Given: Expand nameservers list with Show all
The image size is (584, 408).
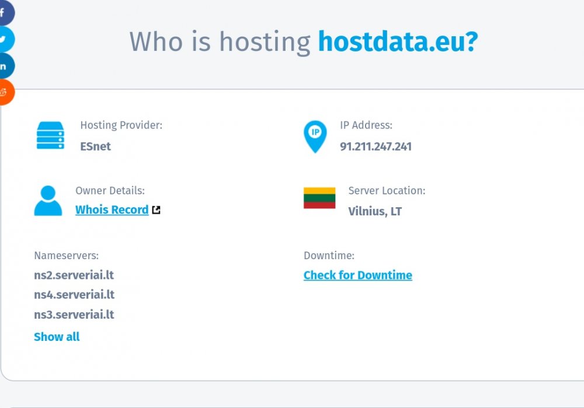Looking at the screenshot, I should (x=57, y=337).
